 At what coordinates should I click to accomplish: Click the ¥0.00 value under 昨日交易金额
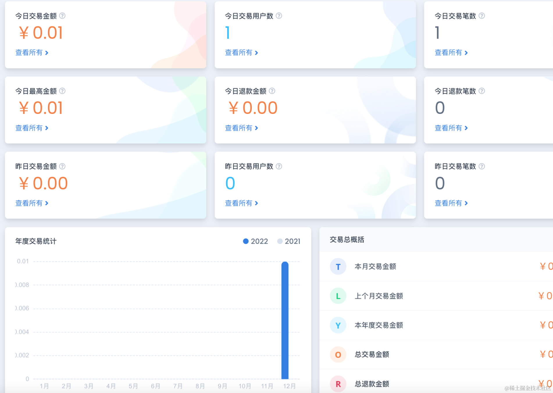(43, 183)
